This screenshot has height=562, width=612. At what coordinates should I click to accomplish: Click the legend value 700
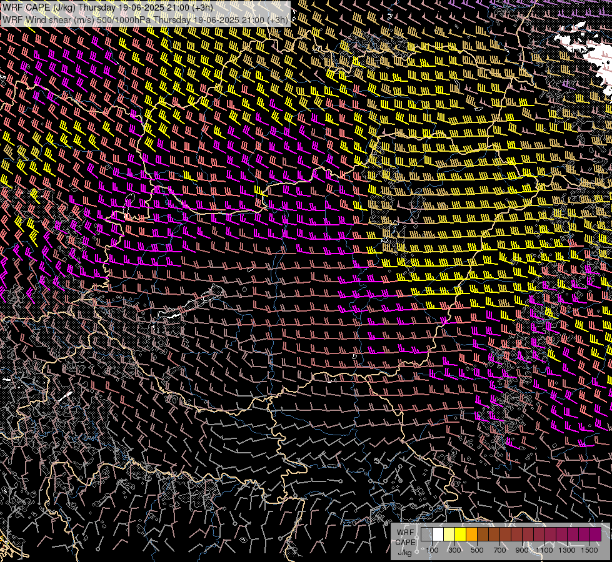[x=499, y=550]
